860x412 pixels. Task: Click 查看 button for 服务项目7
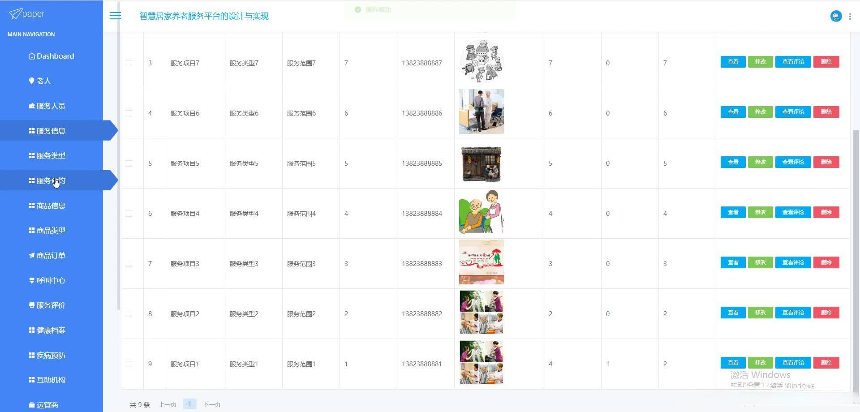(x=733, y=62)
